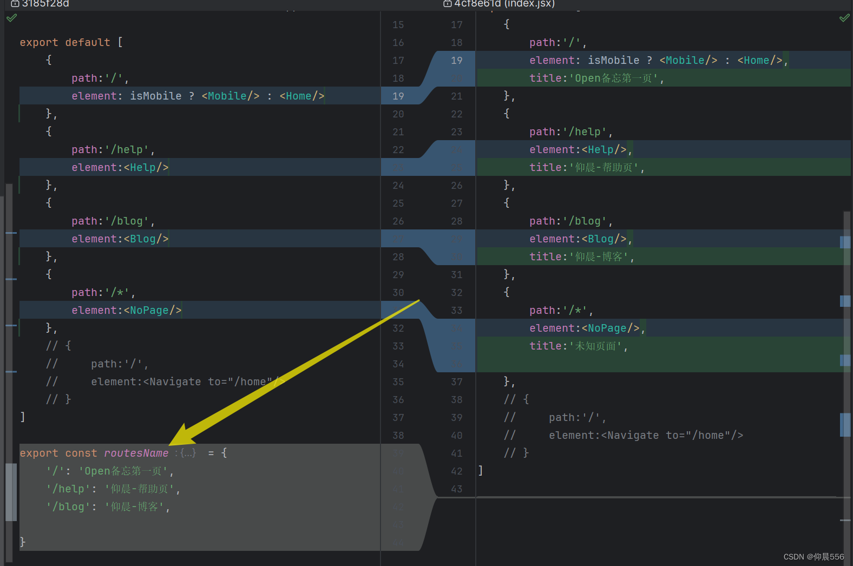The image size is (853, 566).
Task: Click 'element:<NoPage/>' in left pane
Action: pos(127,310)
